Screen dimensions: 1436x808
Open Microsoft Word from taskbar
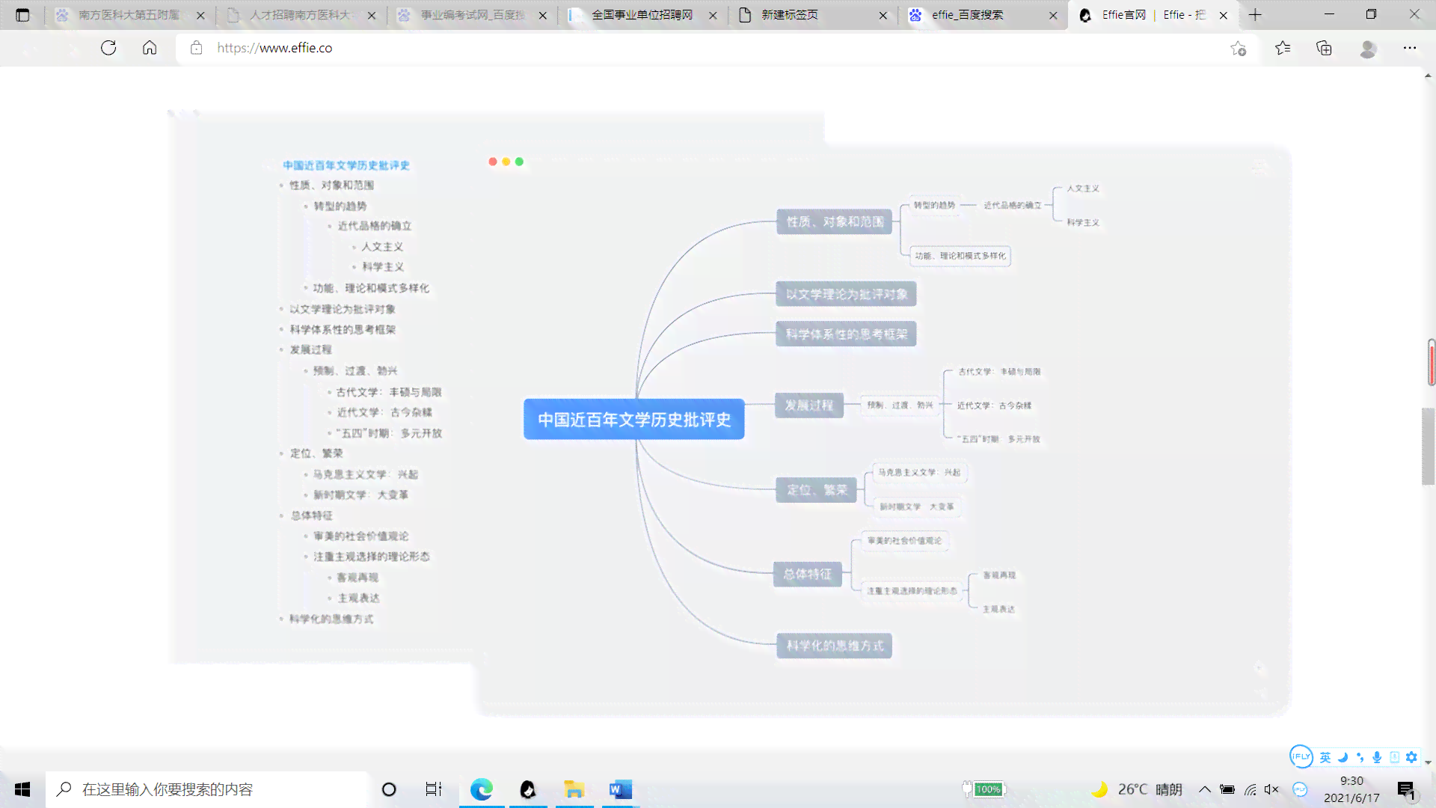(x=621, y=789)
